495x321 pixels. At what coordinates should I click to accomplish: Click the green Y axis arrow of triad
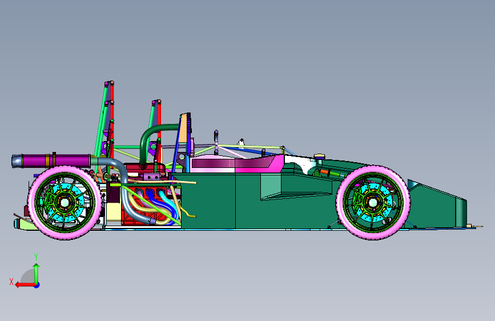point(37,273)
